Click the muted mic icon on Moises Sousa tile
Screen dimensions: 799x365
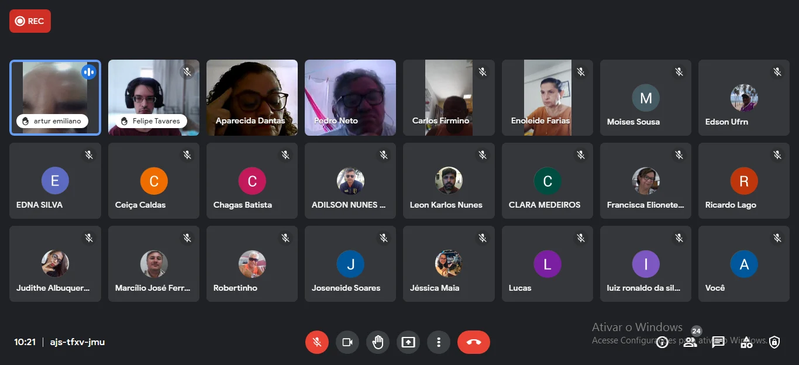pyautogui.click(x=679, y=72)
